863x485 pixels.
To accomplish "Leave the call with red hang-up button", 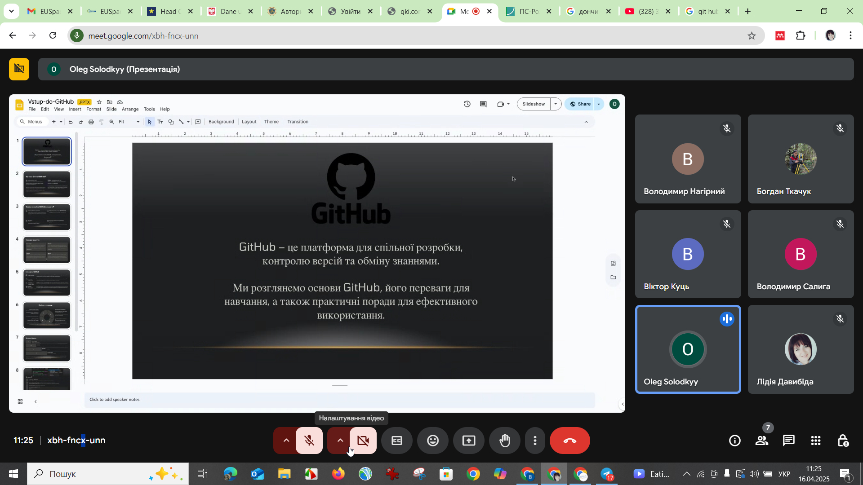I will pos(570,441).
